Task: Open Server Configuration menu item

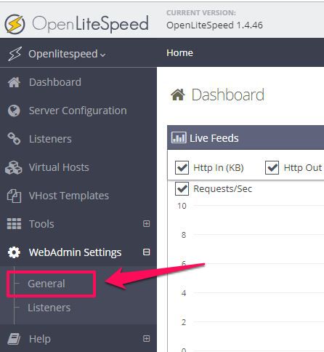Action: pos(78,111)
